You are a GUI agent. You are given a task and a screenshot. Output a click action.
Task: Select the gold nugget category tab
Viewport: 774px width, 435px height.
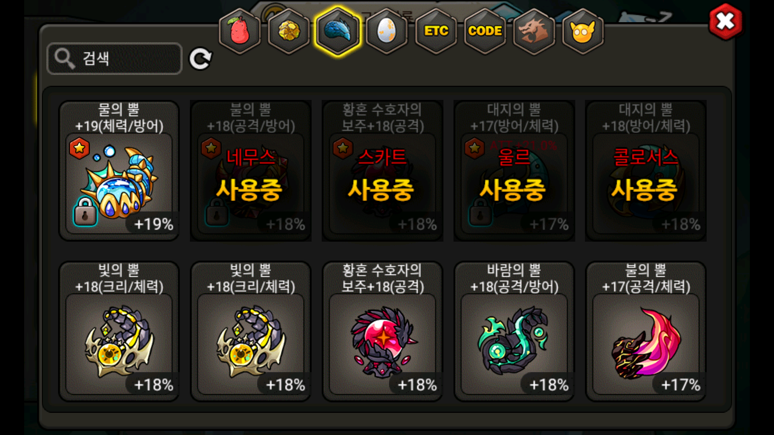(x=289, y=31)
